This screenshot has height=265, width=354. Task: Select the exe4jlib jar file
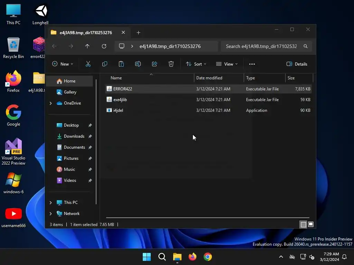click(208, 100)
